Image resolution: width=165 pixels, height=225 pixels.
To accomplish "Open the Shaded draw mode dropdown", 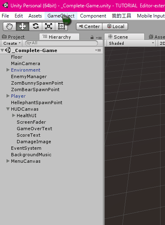I will tap(131, 44).
